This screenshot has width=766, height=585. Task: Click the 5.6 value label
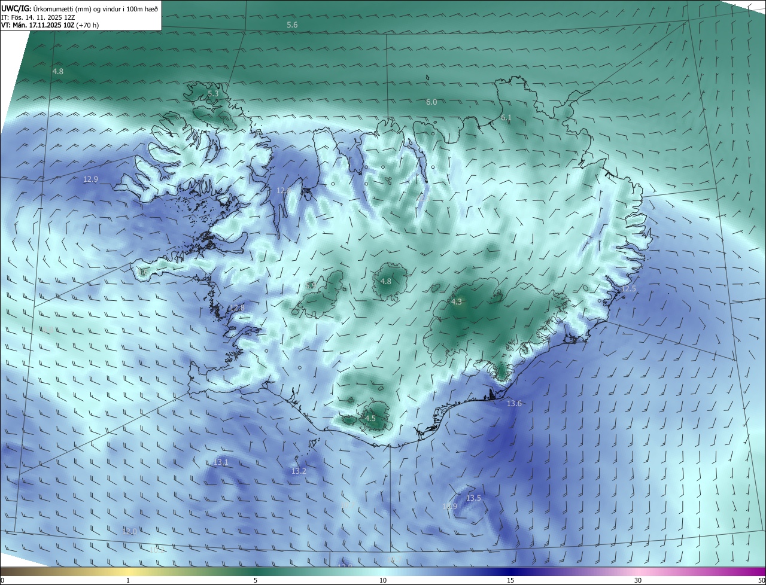click(x=292, y=25)
